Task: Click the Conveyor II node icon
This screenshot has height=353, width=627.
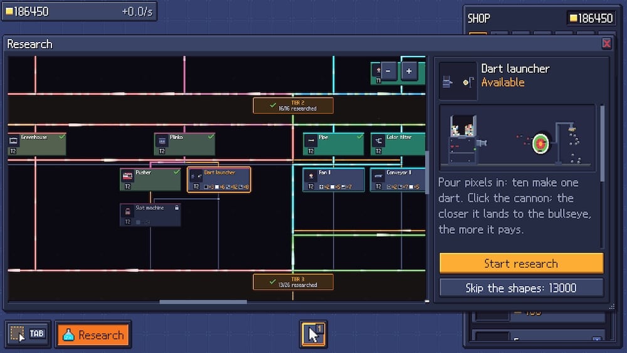Action: (378, 176)
